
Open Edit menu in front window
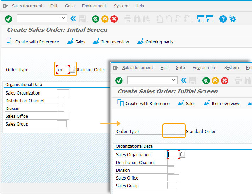[164, 68]
